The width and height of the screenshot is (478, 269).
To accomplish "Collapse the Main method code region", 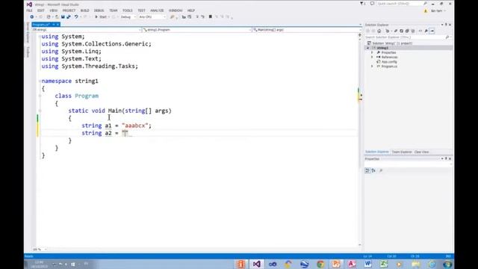I will click(40, 111).
